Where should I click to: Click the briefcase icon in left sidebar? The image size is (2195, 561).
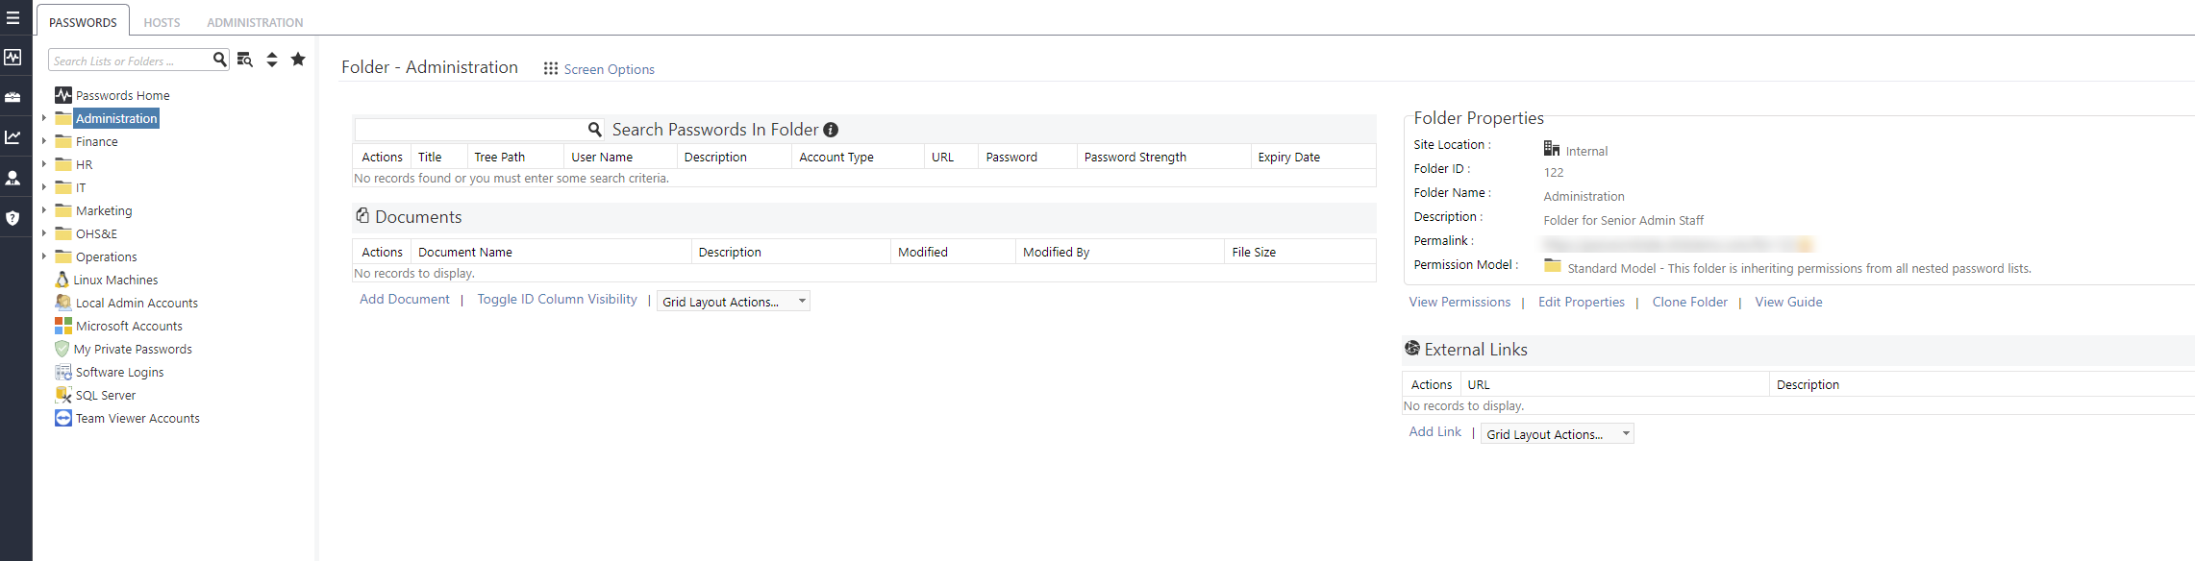coord(13,97)
